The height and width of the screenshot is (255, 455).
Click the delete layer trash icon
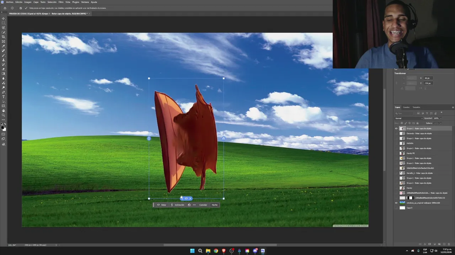coord(449,244)
